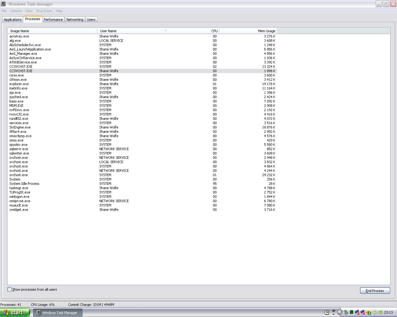
Task: Open the File menu
Action: [x=4, y=11]
